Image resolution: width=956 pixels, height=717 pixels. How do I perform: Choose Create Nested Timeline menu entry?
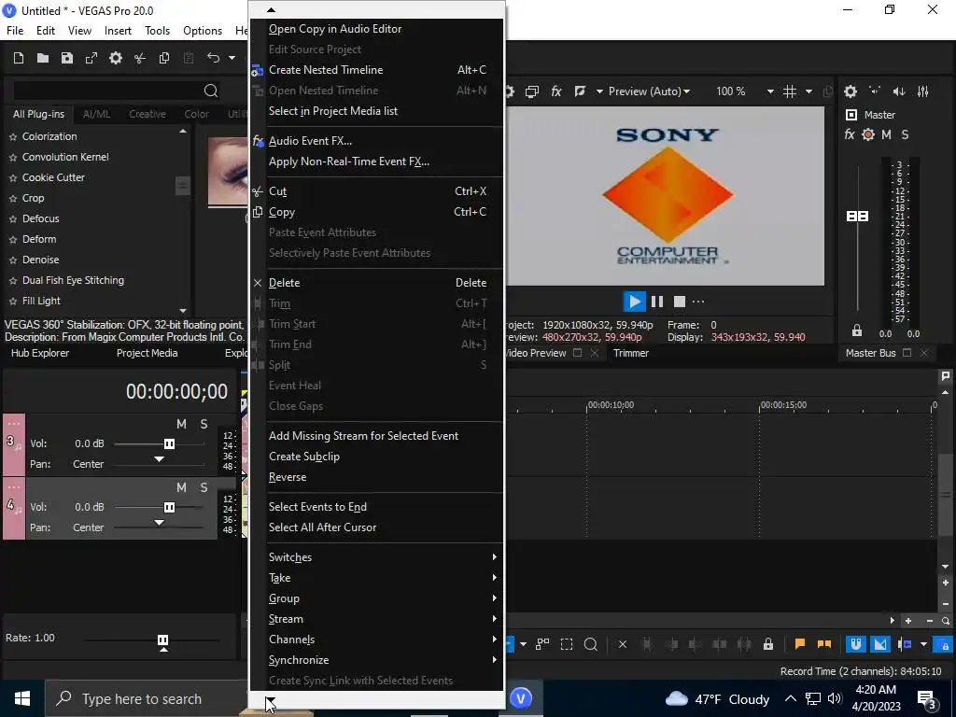pos(376,69)
